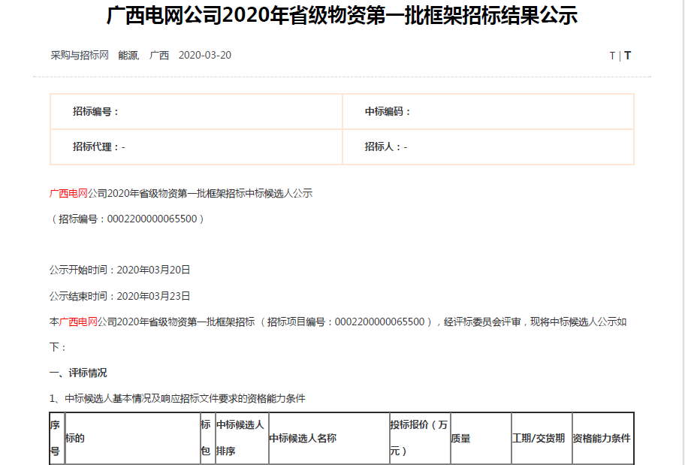Click the 招标人 field in the info box
685x465 pixels.
[x=386, y=146]
